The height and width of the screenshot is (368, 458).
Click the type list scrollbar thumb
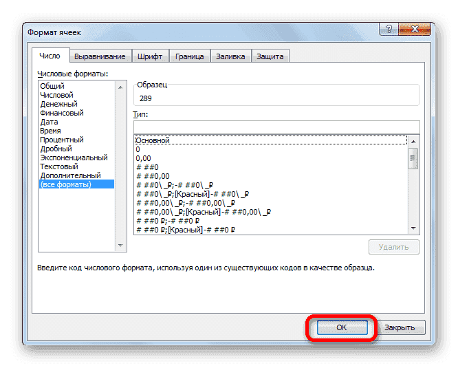(413, 158)
